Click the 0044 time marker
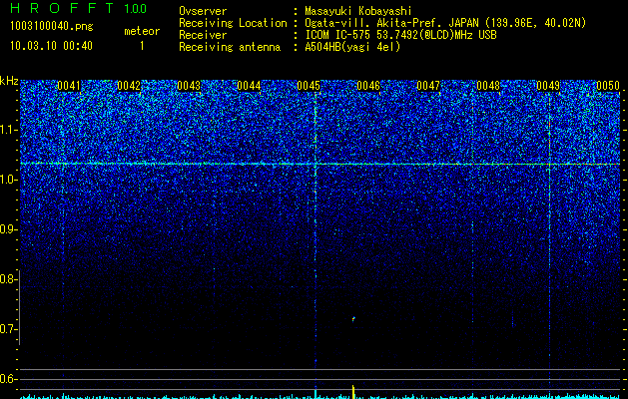 [x=249, y=86]
